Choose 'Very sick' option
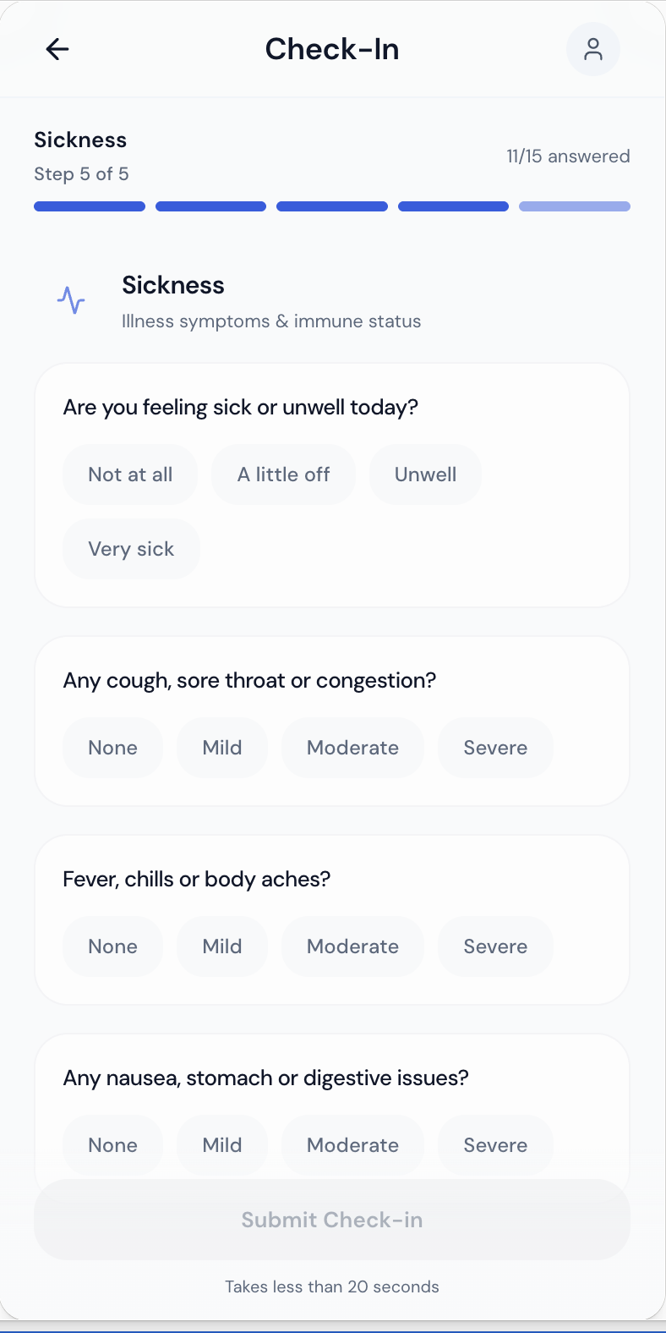Screen dimensions: 666x1333 [131, 549]
